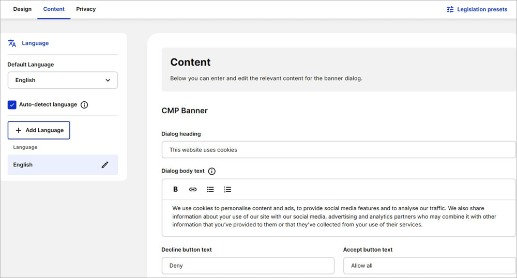Apply numbered list formatting
517x278 pixels.
[x=227, y=190]
